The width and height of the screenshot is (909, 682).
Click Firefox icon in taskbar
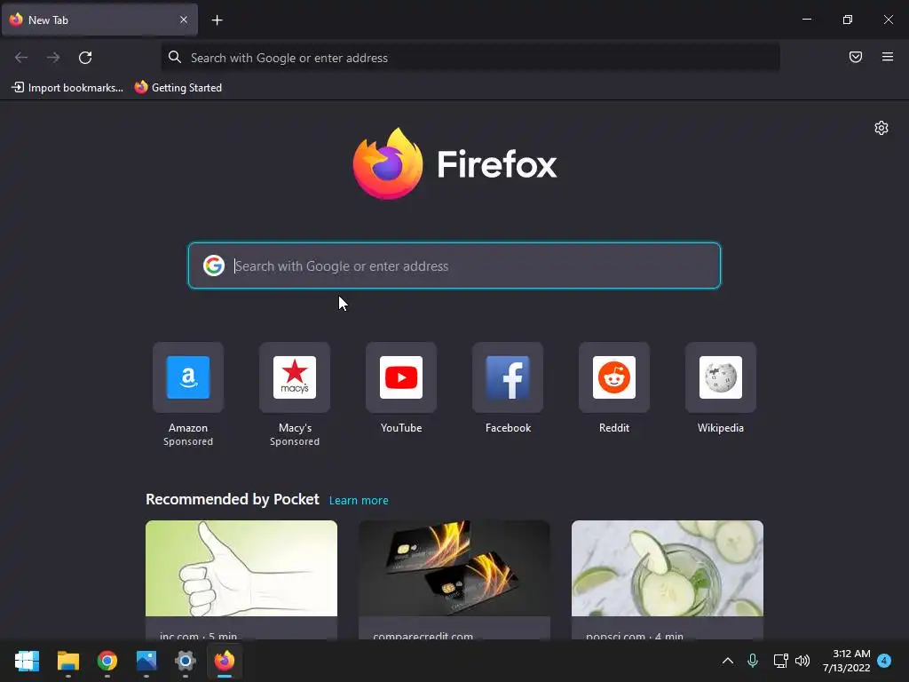pyautogui.click(x=225, y=661)
